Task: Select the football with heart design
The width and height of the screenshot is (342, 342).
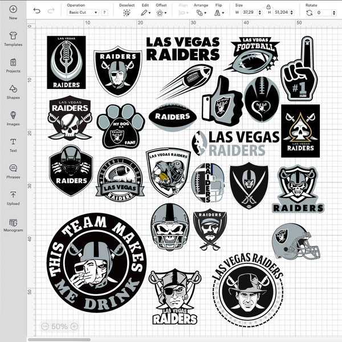Action: [x=262, y=99]
